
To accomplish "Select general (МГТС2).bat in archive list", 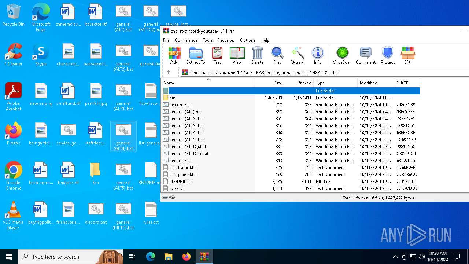I will [291, 154].
